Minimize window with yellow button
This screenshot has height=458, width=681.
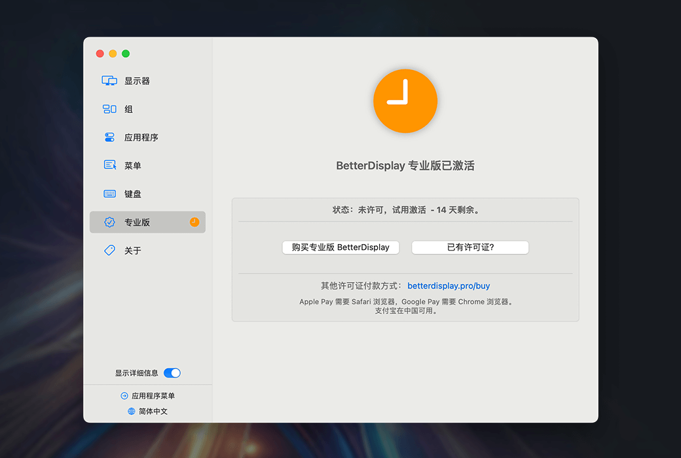[113, 54]
